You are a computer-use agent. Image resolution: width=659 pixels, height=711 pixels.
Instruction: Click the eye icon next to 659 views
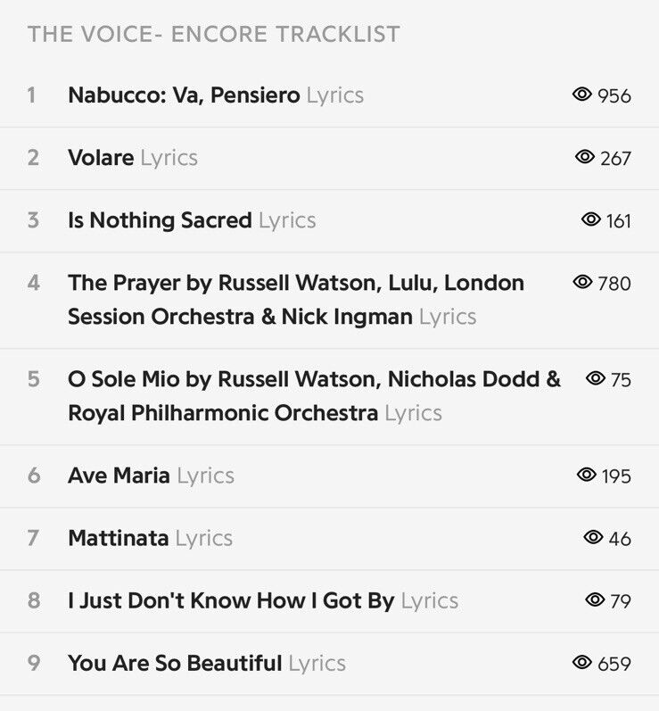coord(582,662)
